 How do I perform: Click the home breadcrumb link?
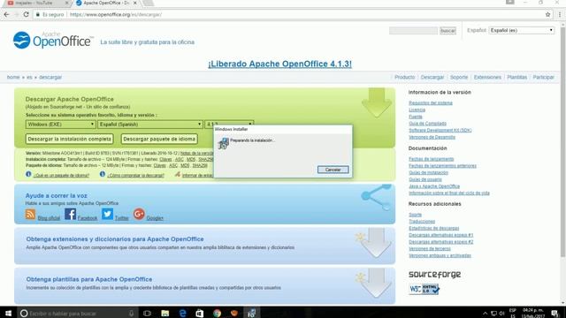13,77
